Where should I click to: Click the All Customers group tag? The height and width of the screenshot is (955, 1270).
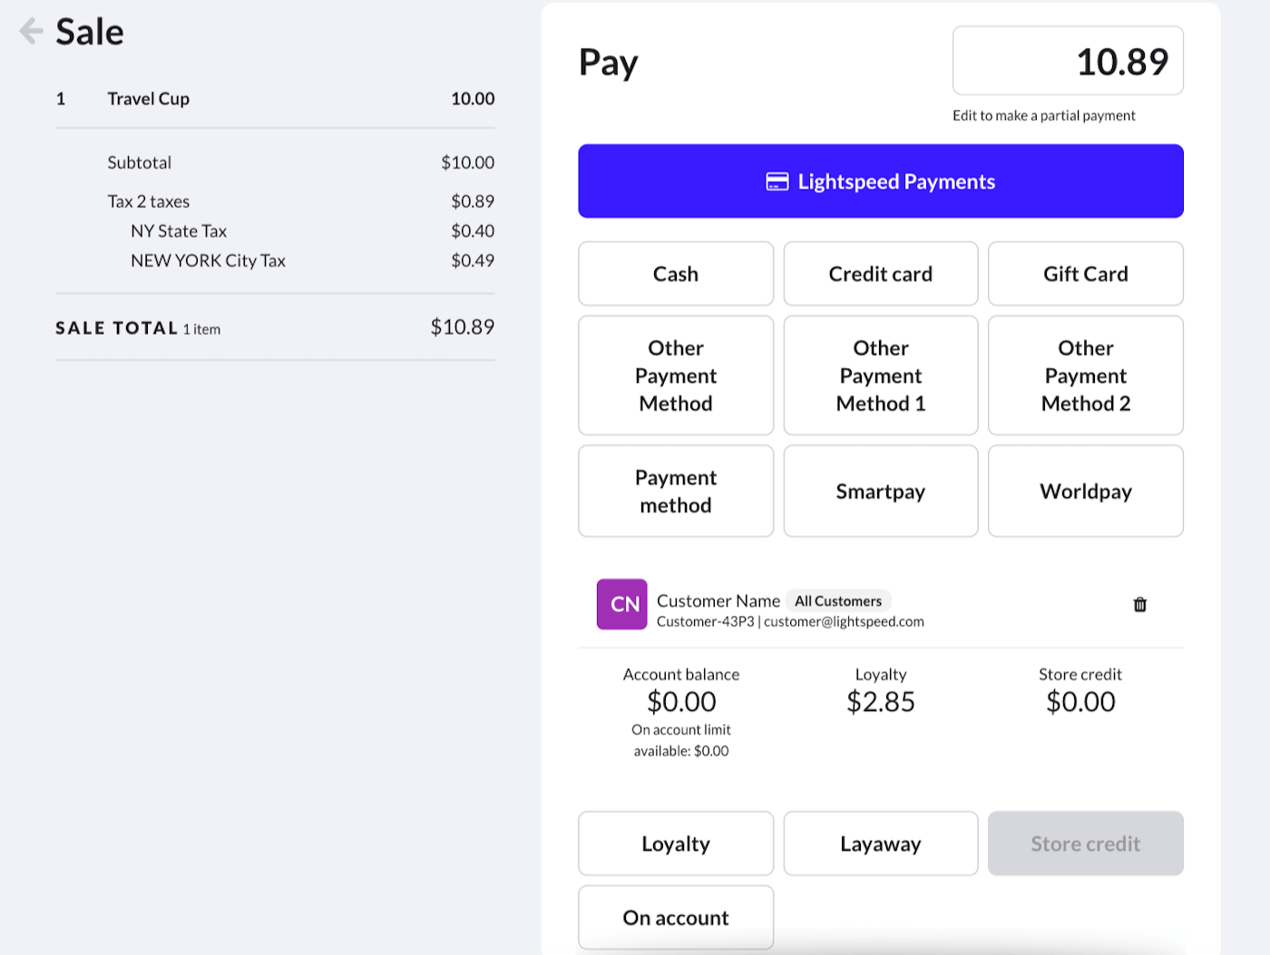click(837, 601)
